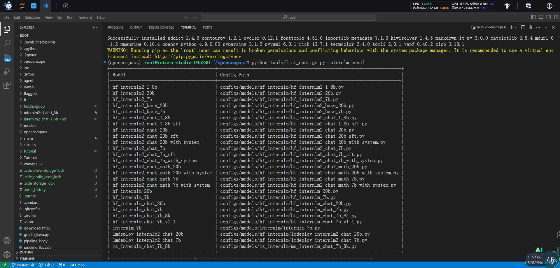
Task: Open terminal panel more actions ellipsis
Action: (x=538, y=27)
